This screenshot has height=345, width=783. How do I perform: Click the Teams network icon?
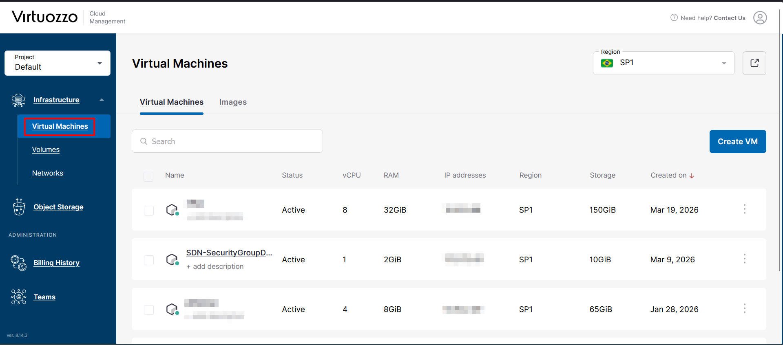pos(19,297)
